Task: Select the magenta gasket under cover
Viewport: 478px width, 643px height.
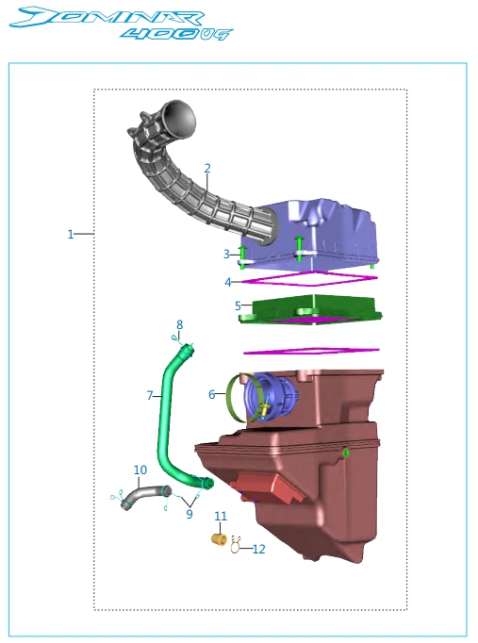Action: point(309,279)
